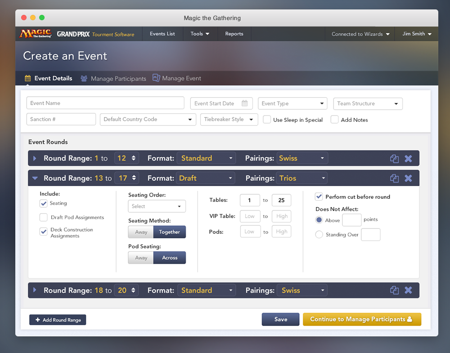Expand round range 18 to 20
The width and height of the screenshot is (450, 353).
pos(35,290)
